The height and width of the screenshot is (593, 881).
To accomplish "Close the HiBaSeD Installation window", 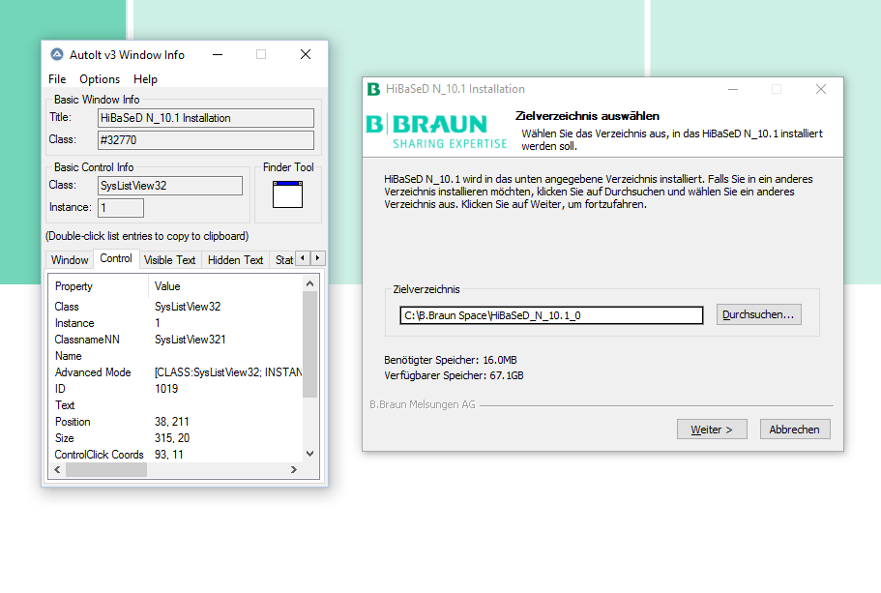I will click(821, 89).
